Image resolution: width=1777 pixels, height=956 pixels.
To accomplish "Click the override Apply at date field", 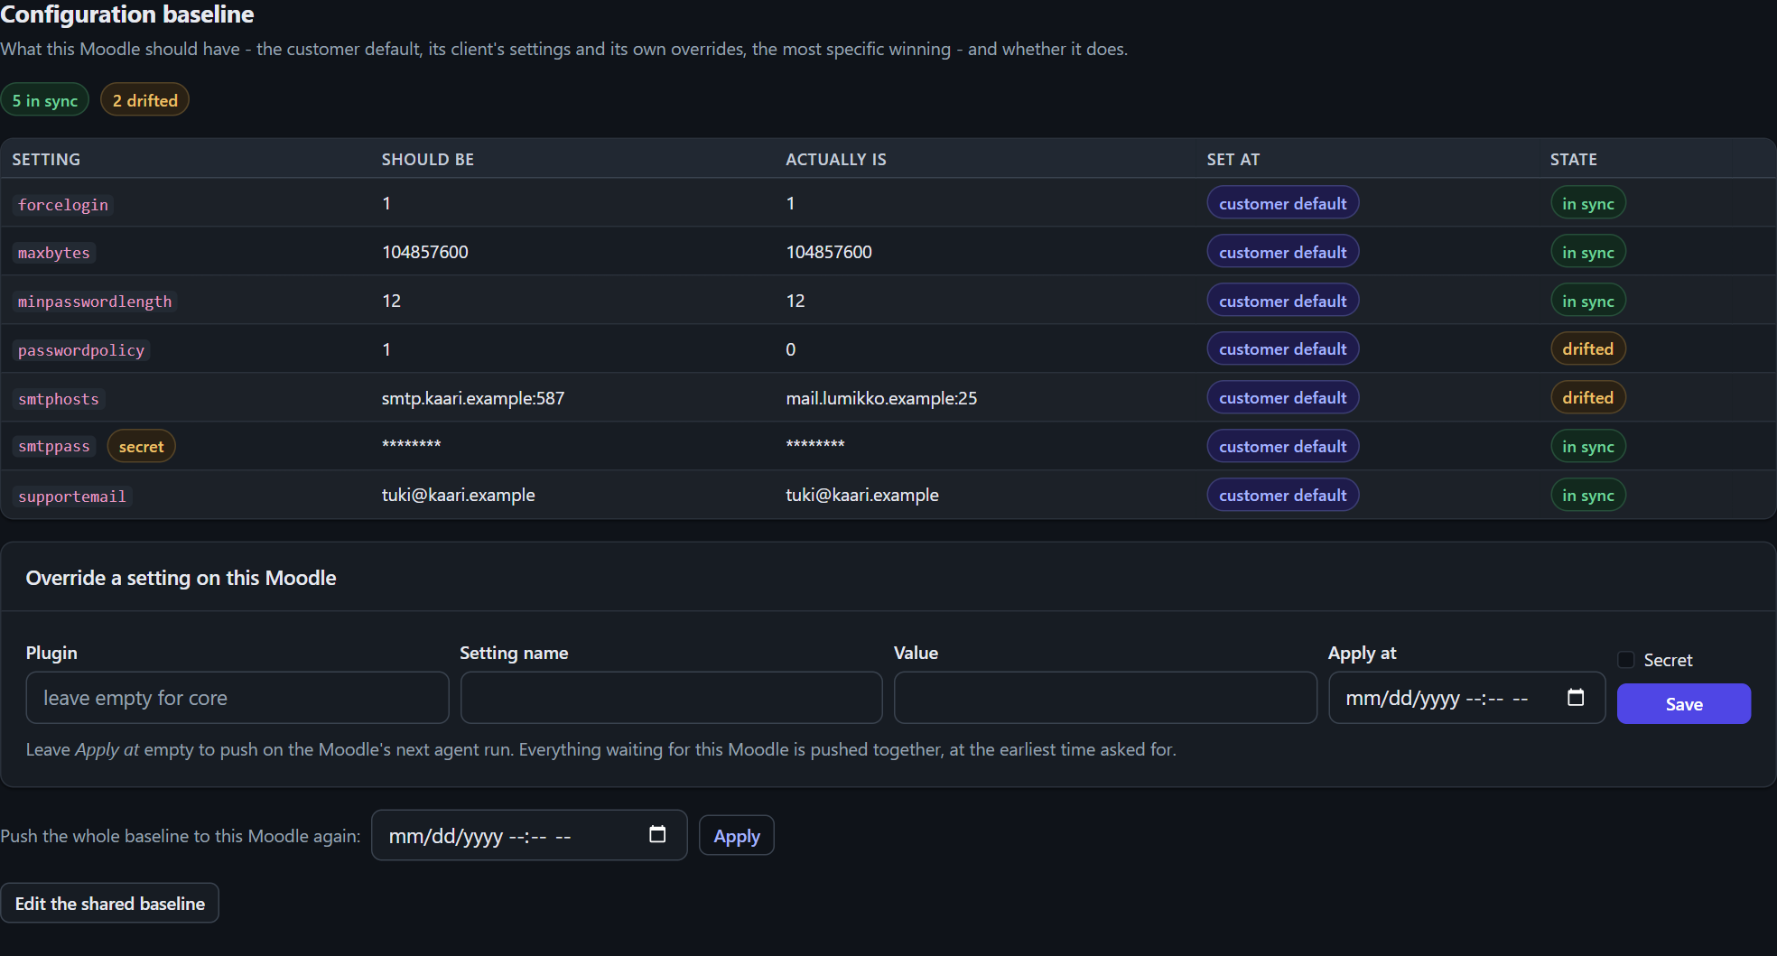I will coord(1467,698).
